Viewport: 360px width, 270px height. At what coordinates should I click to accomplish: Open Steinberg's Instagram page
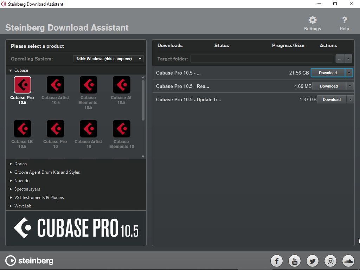330,261
